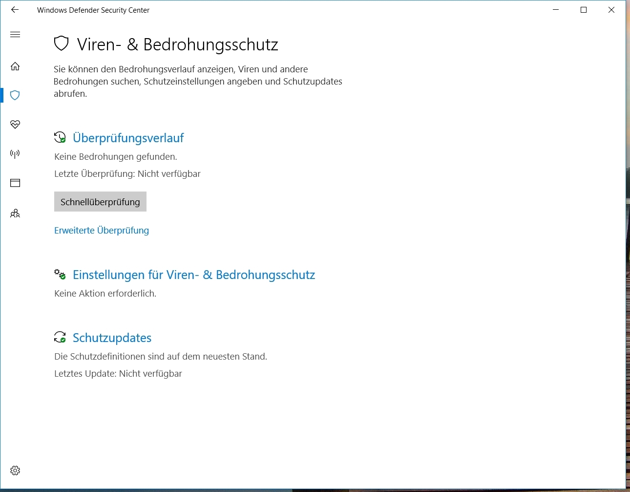Close the Windows Defender Security Center window
Viewport: 630px width, 492px height.
click(611, 10)
